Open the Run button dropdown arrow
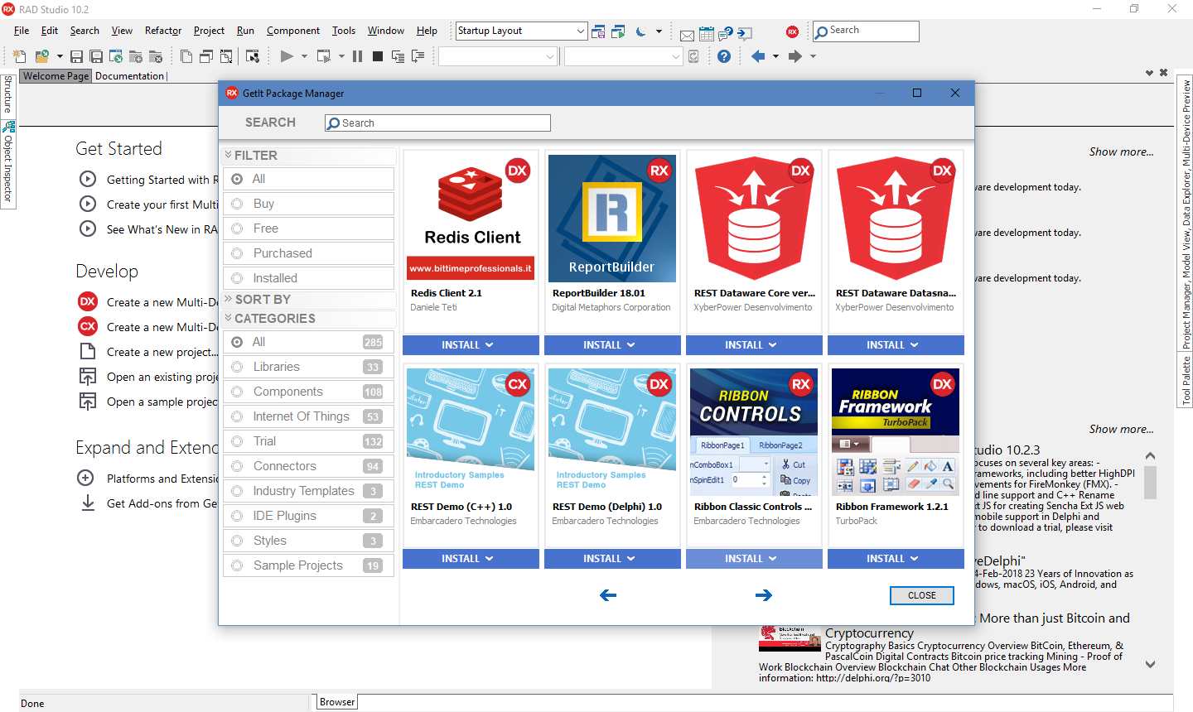This screenshot has width=1193, height=712. 304,56
